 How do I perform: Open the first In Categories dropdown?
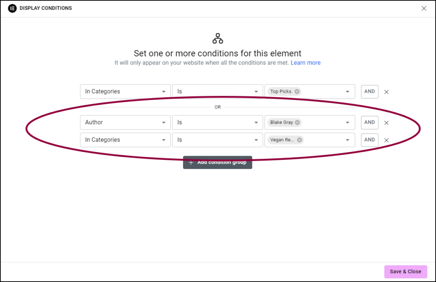pyautogui.click(x=125, y=91)
